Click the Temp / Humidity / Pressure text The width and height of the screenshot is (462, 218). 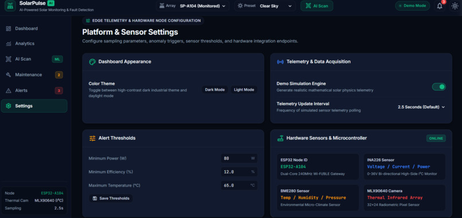(313, 198)
